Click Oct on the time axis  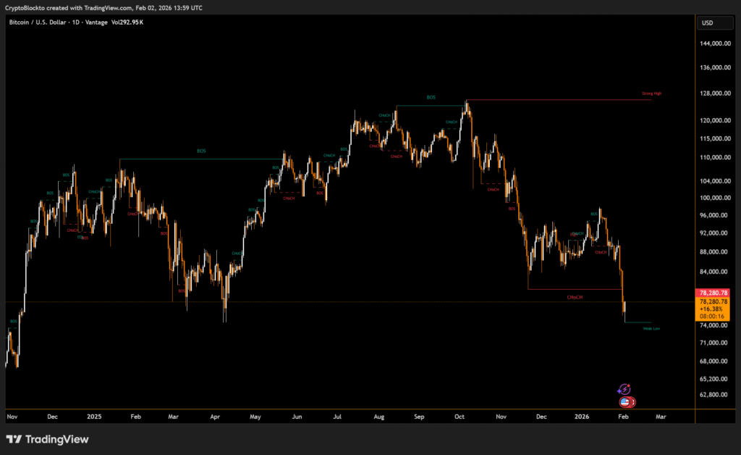coord(460,417)
